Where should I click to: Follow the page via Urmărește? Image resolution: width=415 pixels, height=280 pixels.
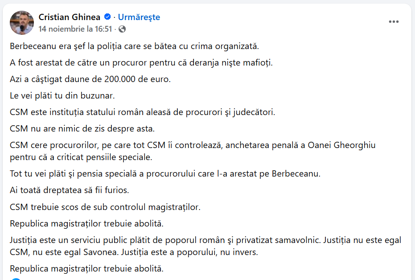[x=139, y=17]
